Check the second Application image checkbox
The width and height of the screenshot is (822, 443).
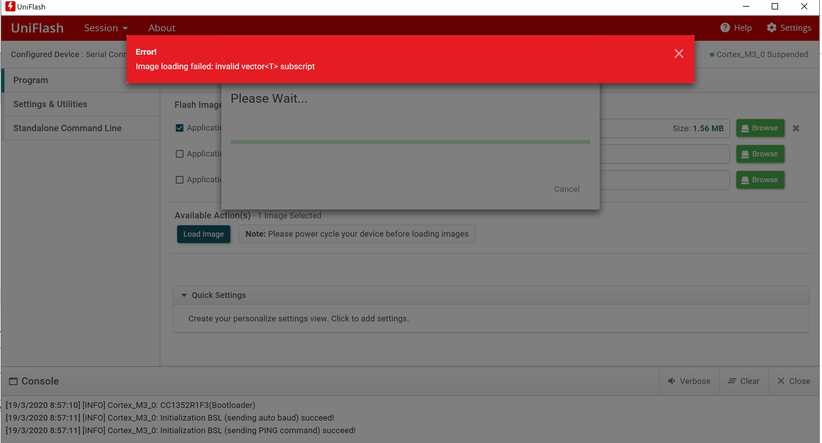point(180,154)
